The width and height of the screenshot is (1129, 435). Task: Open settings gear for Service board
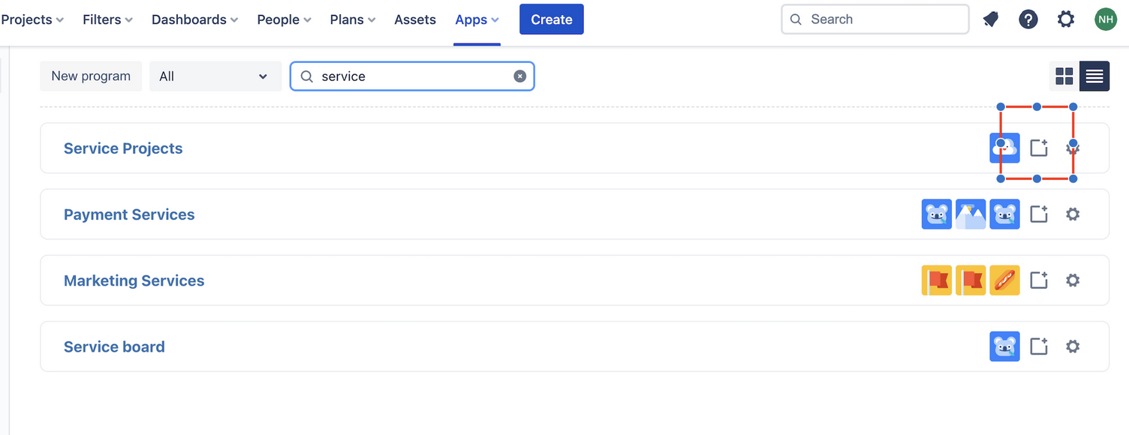coord(1073,346)
